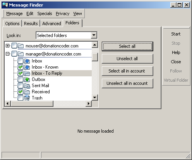Viewport: 192px width, 160px height.
Task: Click the vertical scrollbar thumb in folder list
Action: [95, 57]
